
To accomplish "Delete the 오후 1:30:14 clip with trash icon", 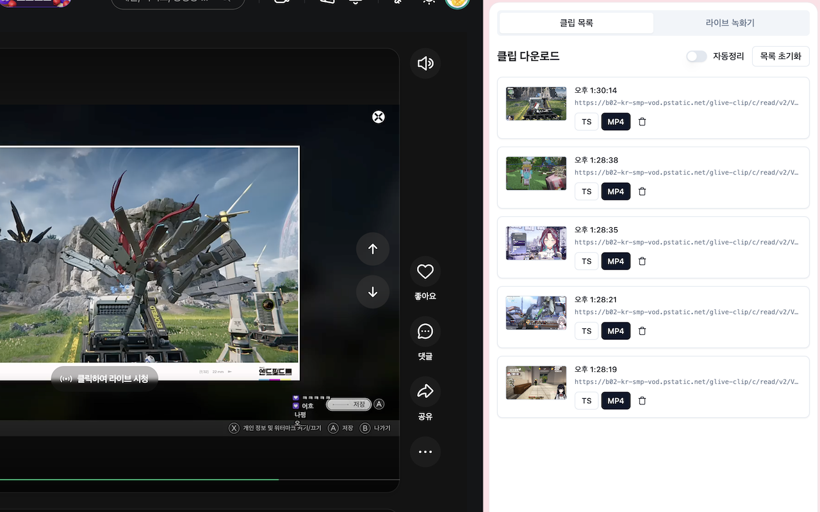I will 643,122.
